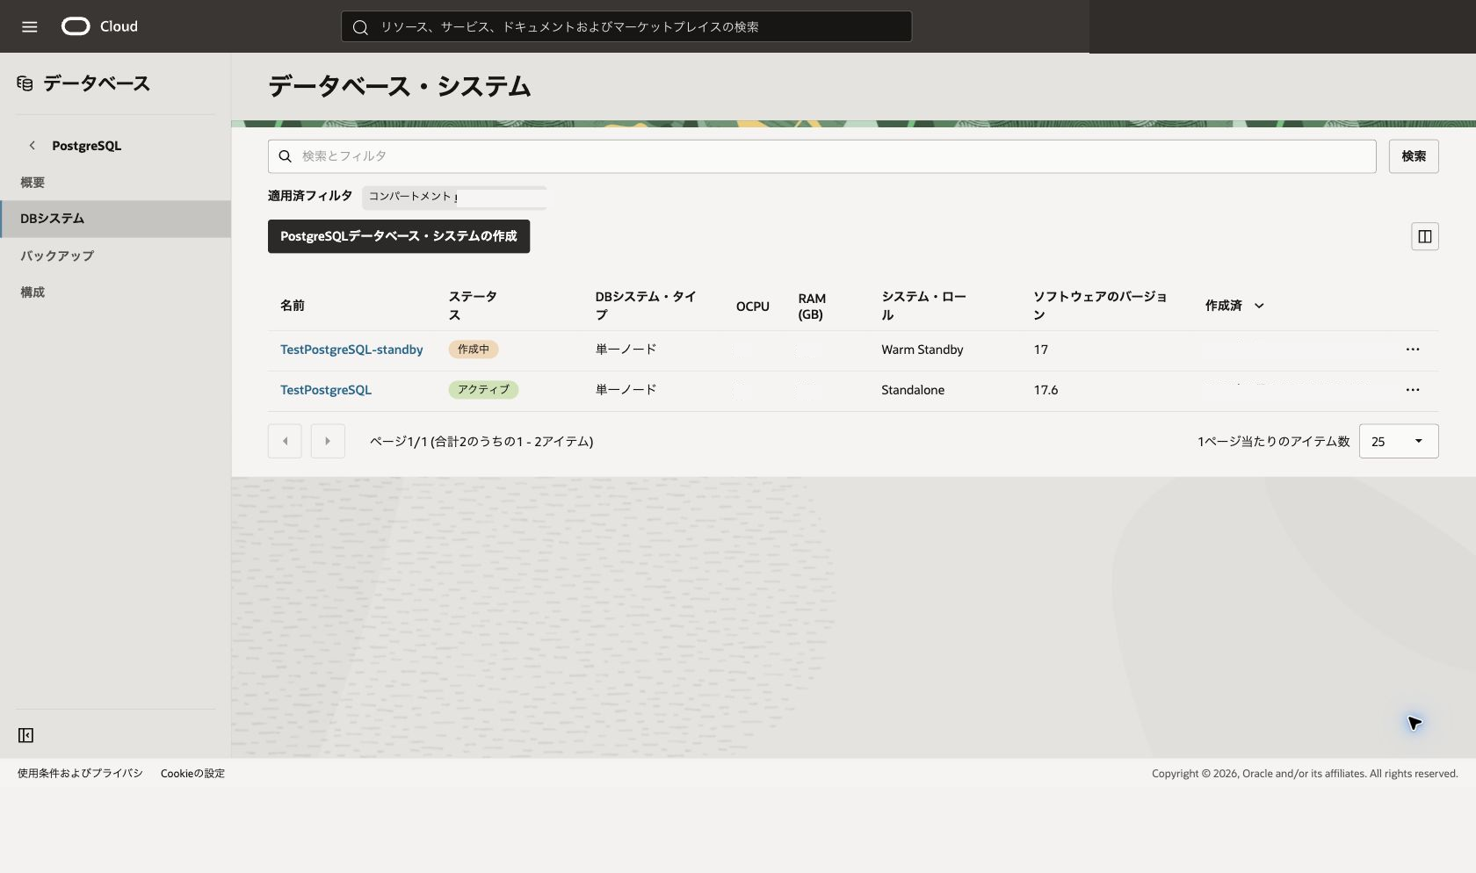The width and height of the screenshot is (1476, 873).
Task: Click the page 1/1 pagination text
Action: tap(481, 442)
